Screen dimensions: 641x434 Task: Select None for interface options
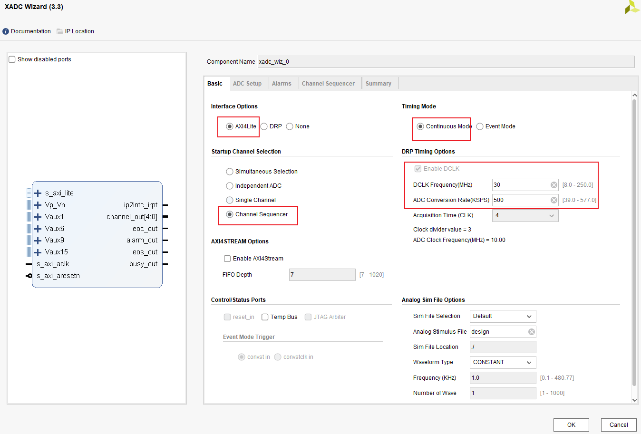pos(290,126)
